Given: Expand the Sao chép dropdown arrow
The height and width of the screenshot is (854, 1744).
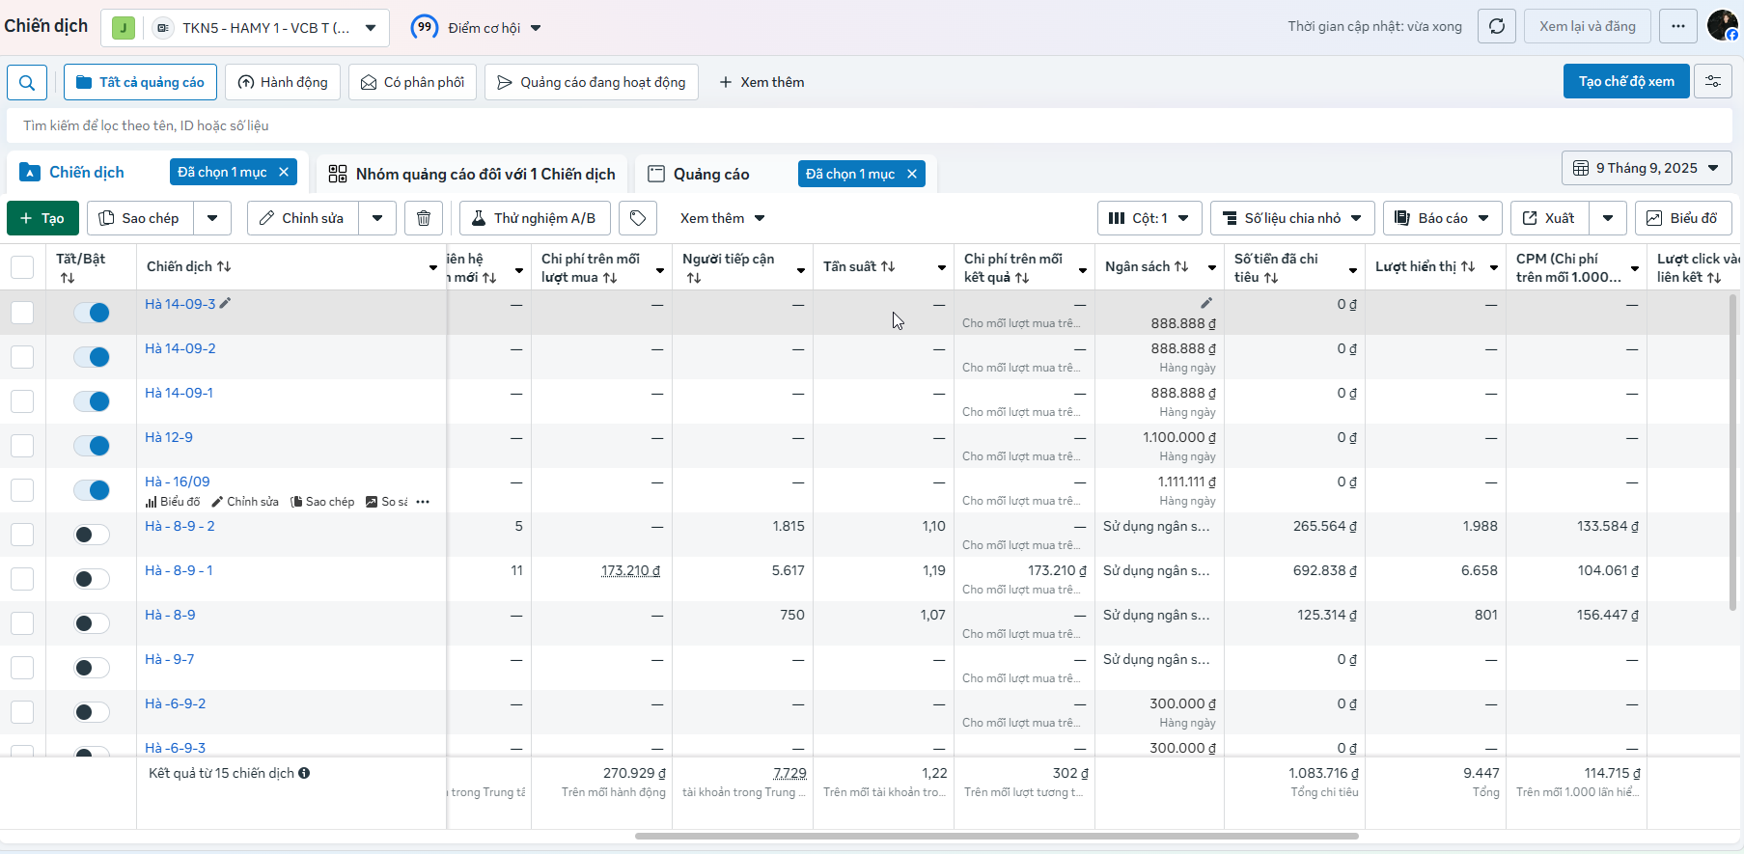Looking at the screenshot, I should [212, 218].
